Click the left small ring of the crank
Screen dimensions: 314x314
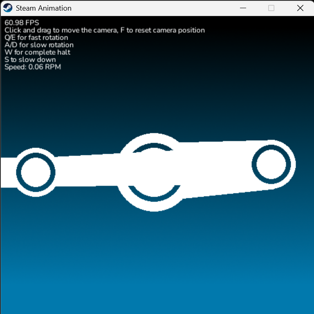(x=36, y=172)
